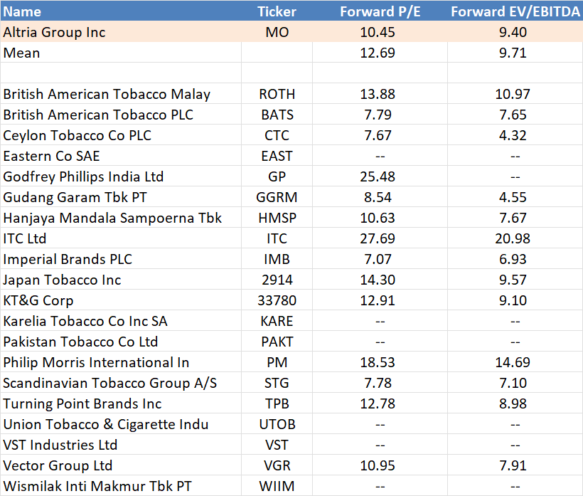This screenshot has width=583, height=496.
Task: Click the 33780 ticker cell
Action: (x=277, y=300)
